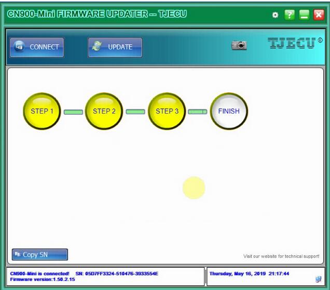Open the technical support website link
Image resolution: width=330 pixels, height=290 pixels.
tap(281, 256)
